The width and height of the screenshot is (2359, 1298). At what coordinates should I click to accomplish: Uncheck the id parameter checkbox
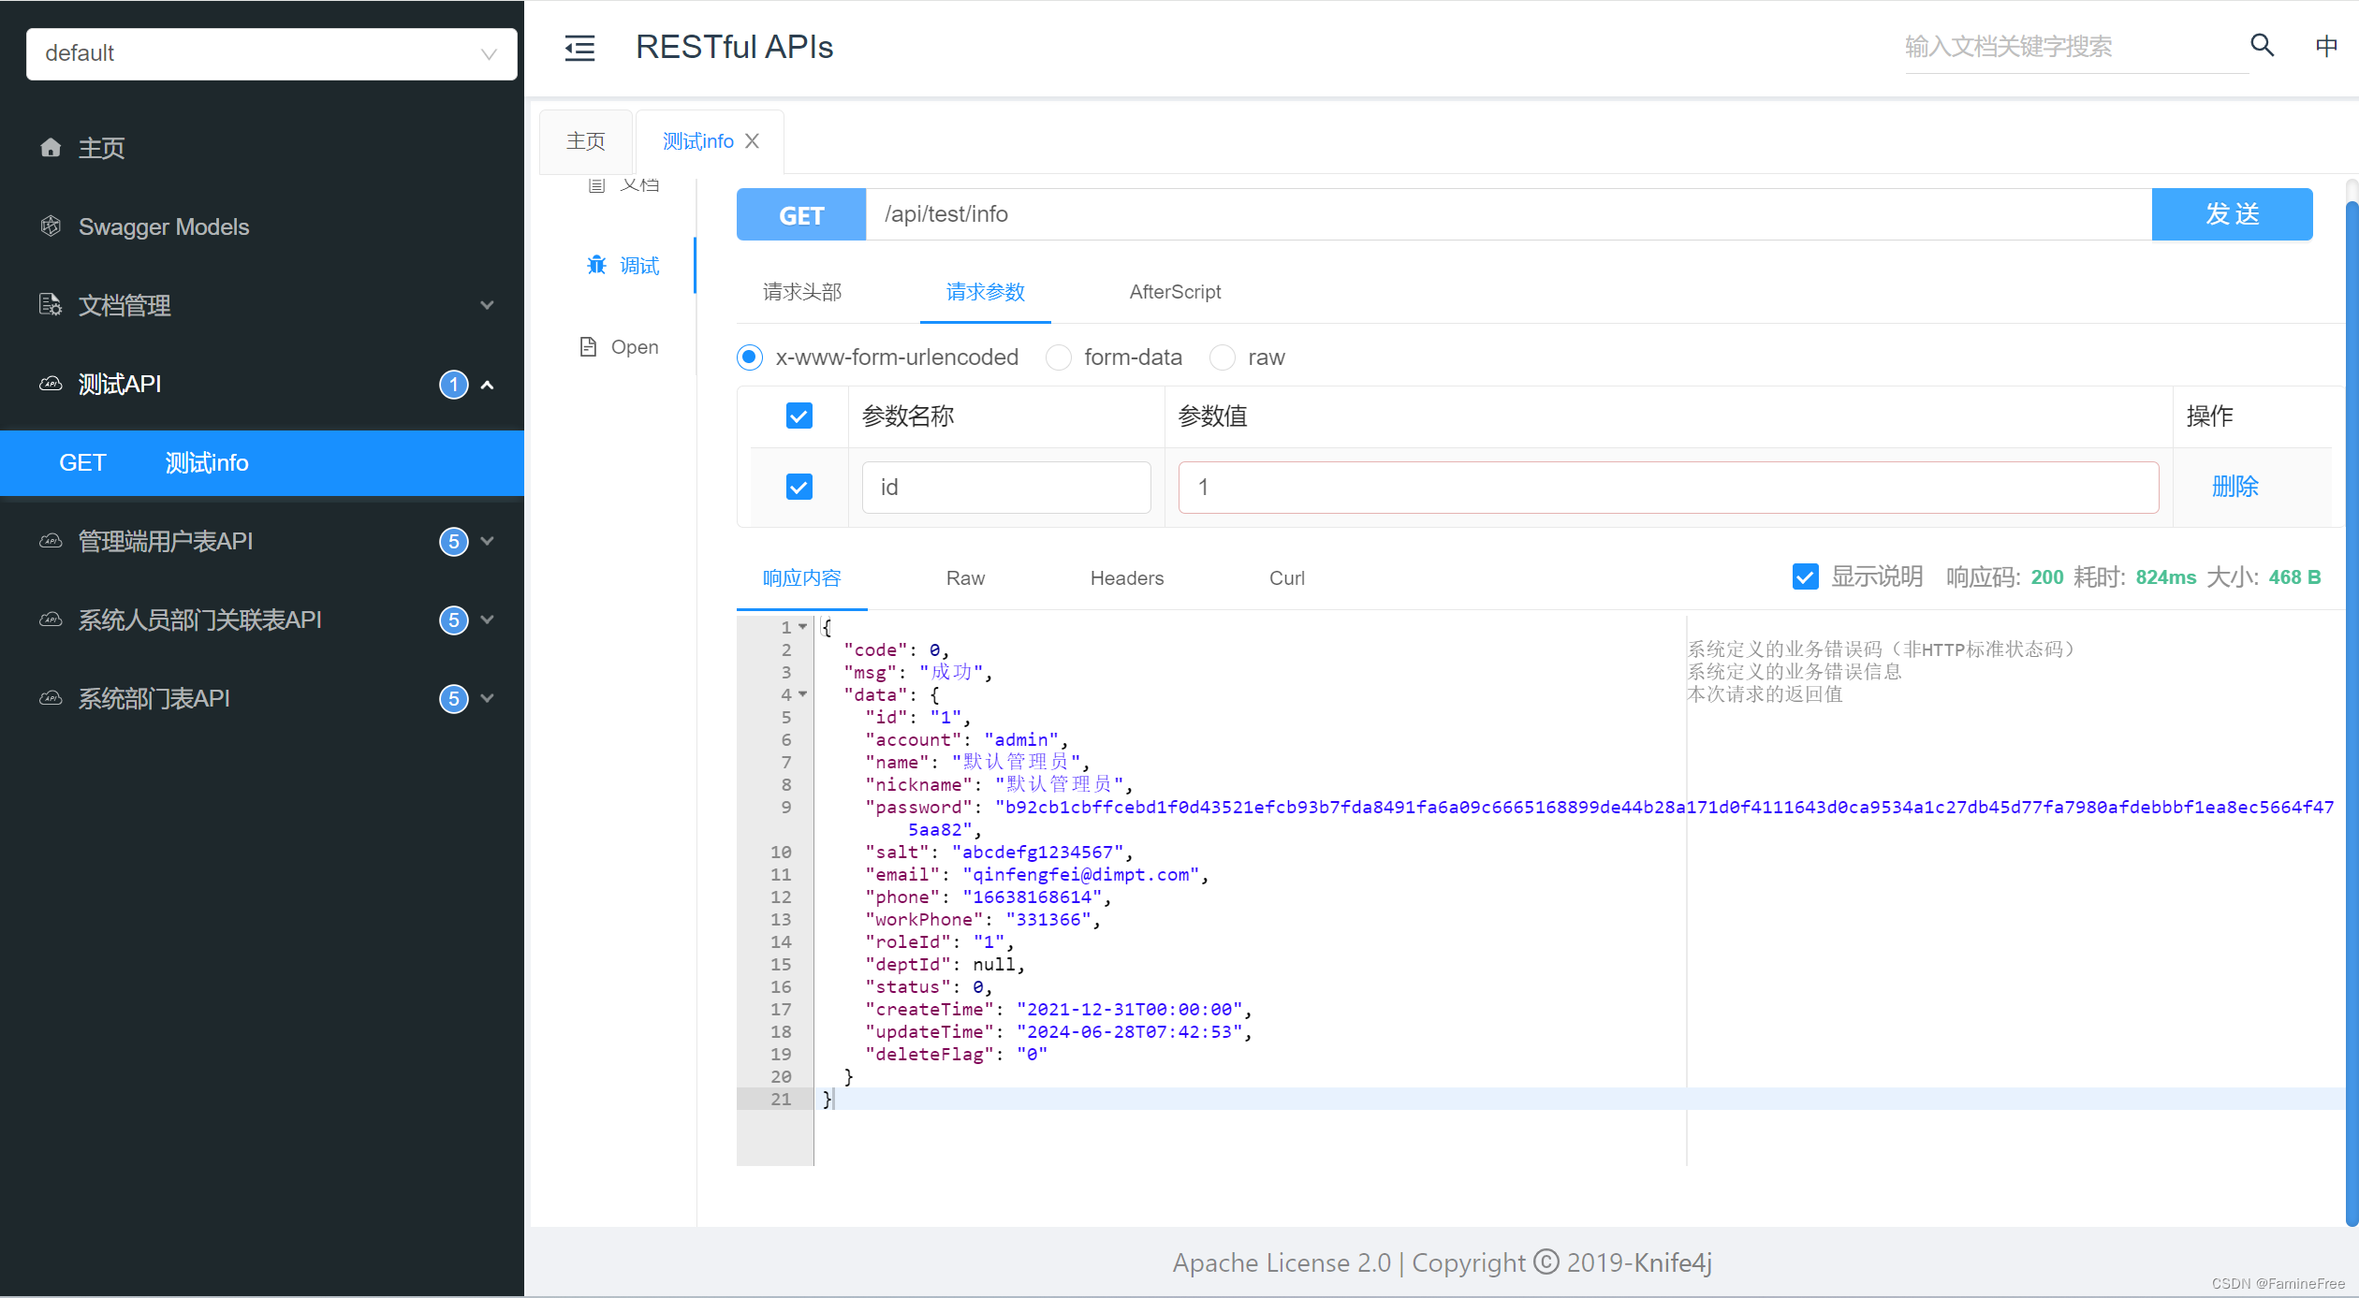click(x=799, y=487)
